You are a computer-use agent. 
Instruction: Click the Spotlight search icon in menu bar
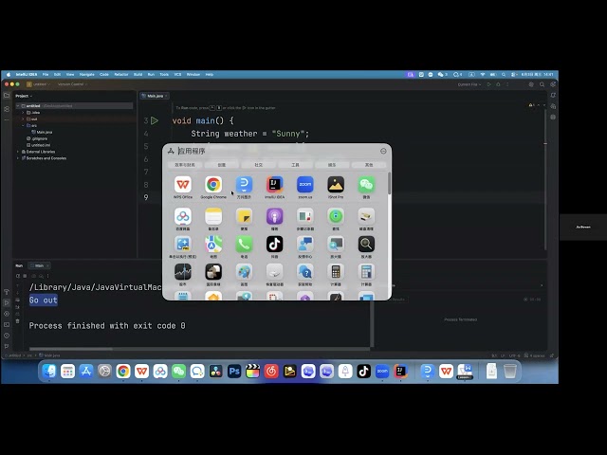pos(504,74)
